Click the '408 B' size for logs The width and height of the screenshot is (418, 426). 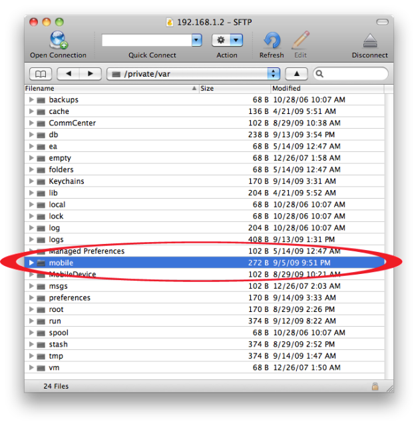[x=258, y=239]
